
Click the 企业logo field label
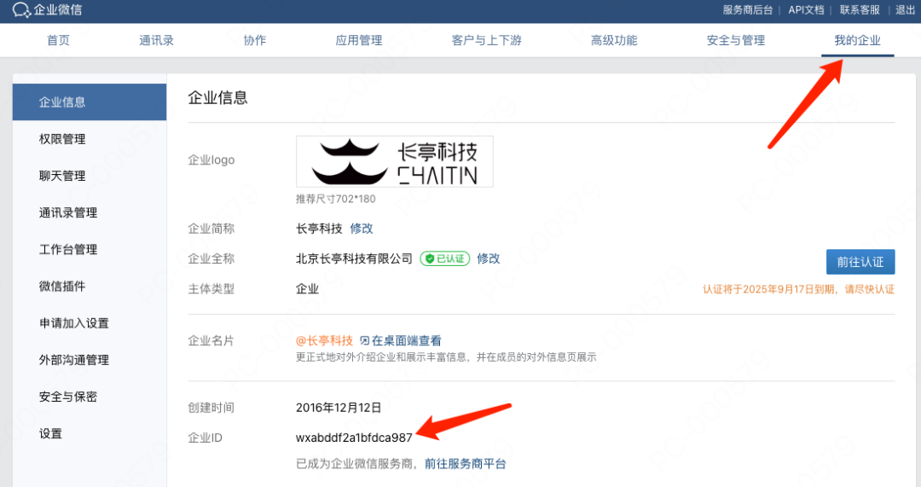click(211, 159)
